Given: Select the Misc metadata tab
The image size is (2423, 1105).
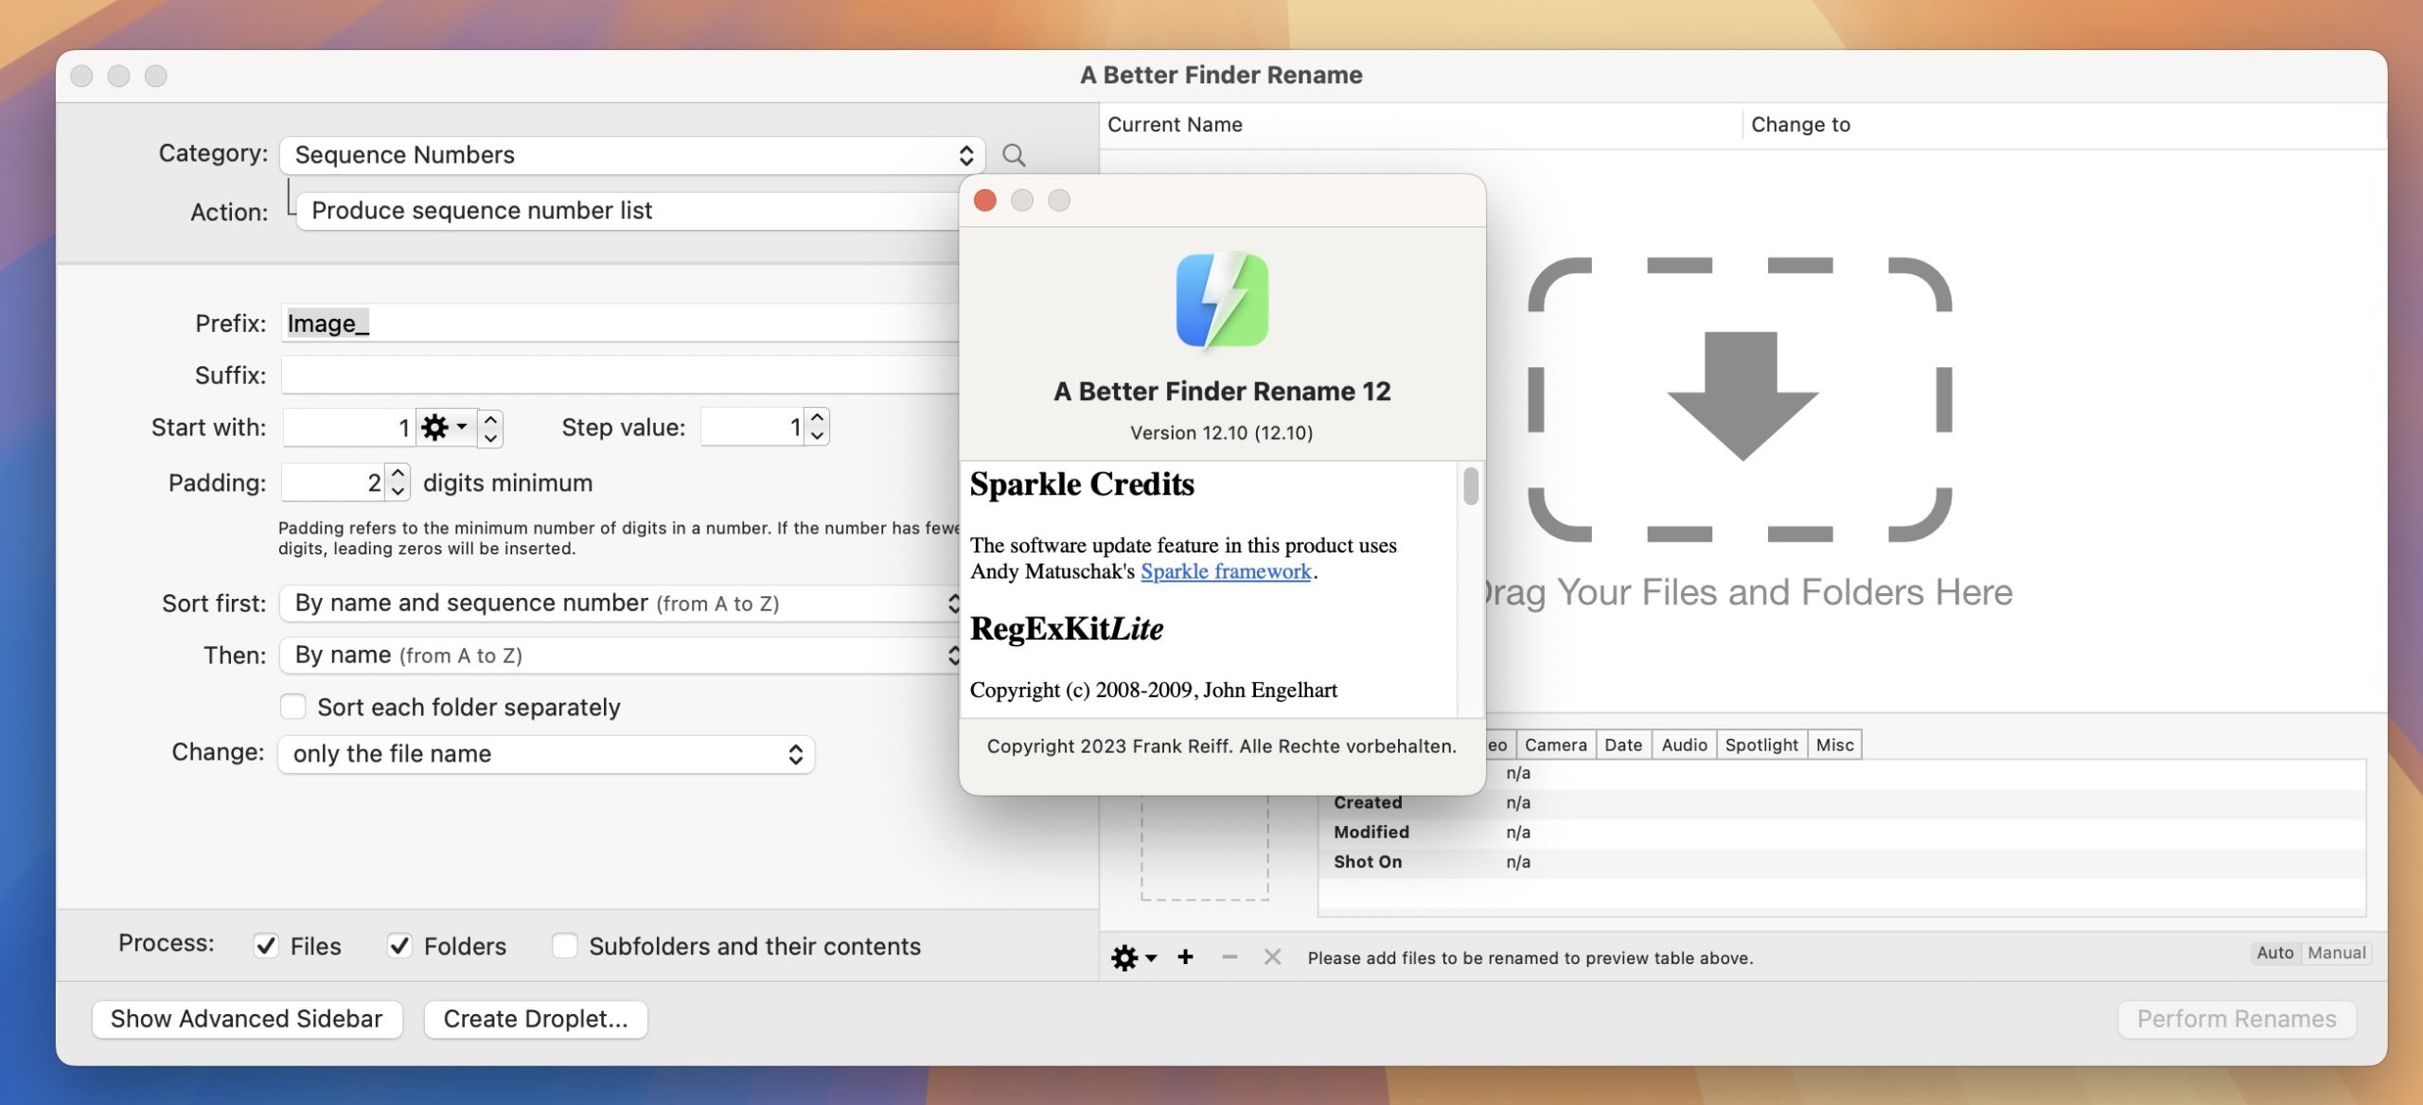Looking at the screenshot, I should point(1834,745).
